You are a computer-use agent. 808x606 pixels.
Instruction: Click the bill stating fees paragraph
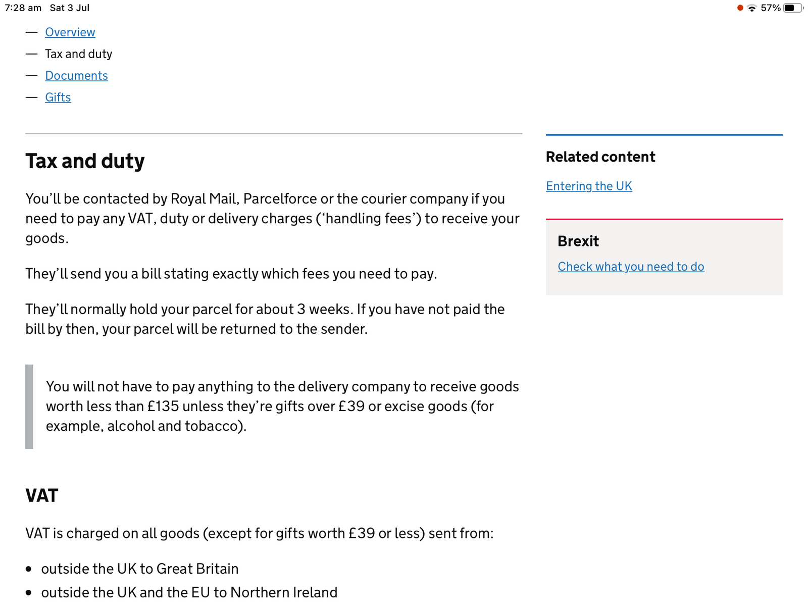click(x=231, y=274)
